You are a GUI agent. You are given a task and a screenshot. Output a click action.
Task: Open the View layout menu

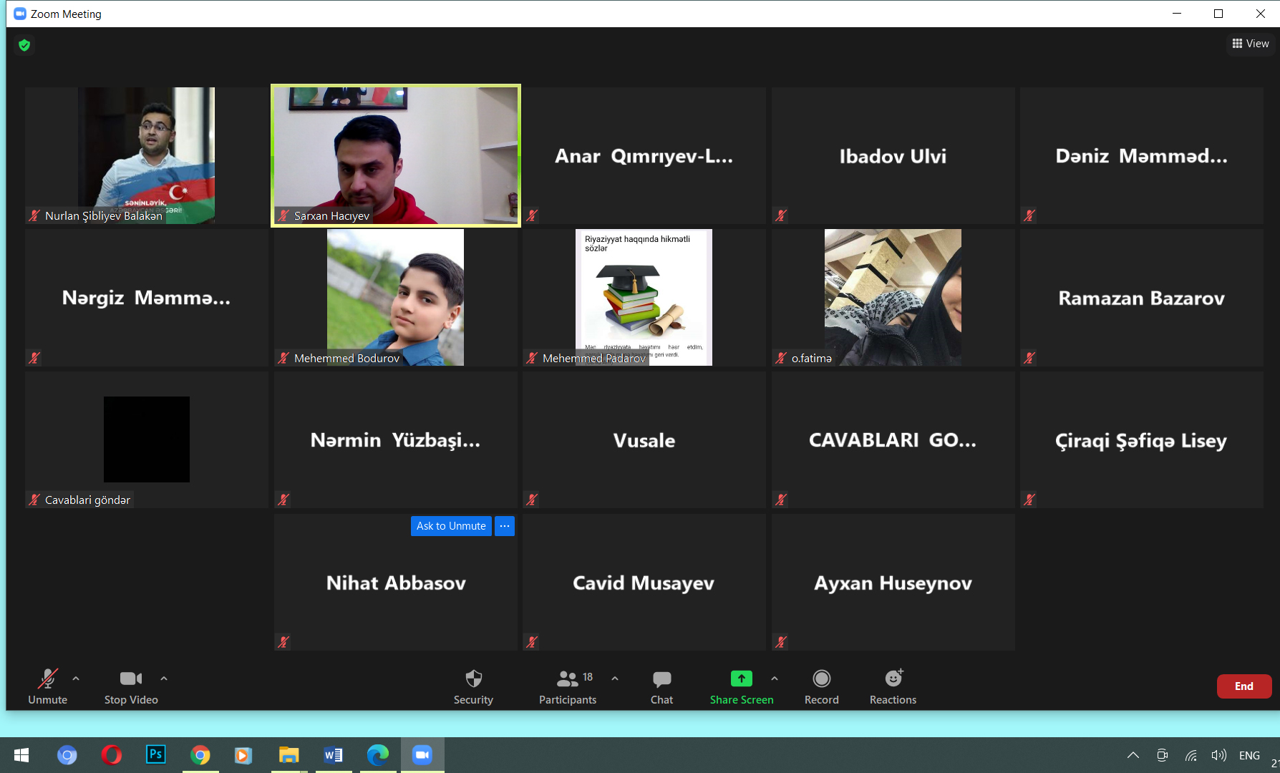point(1251,44)
